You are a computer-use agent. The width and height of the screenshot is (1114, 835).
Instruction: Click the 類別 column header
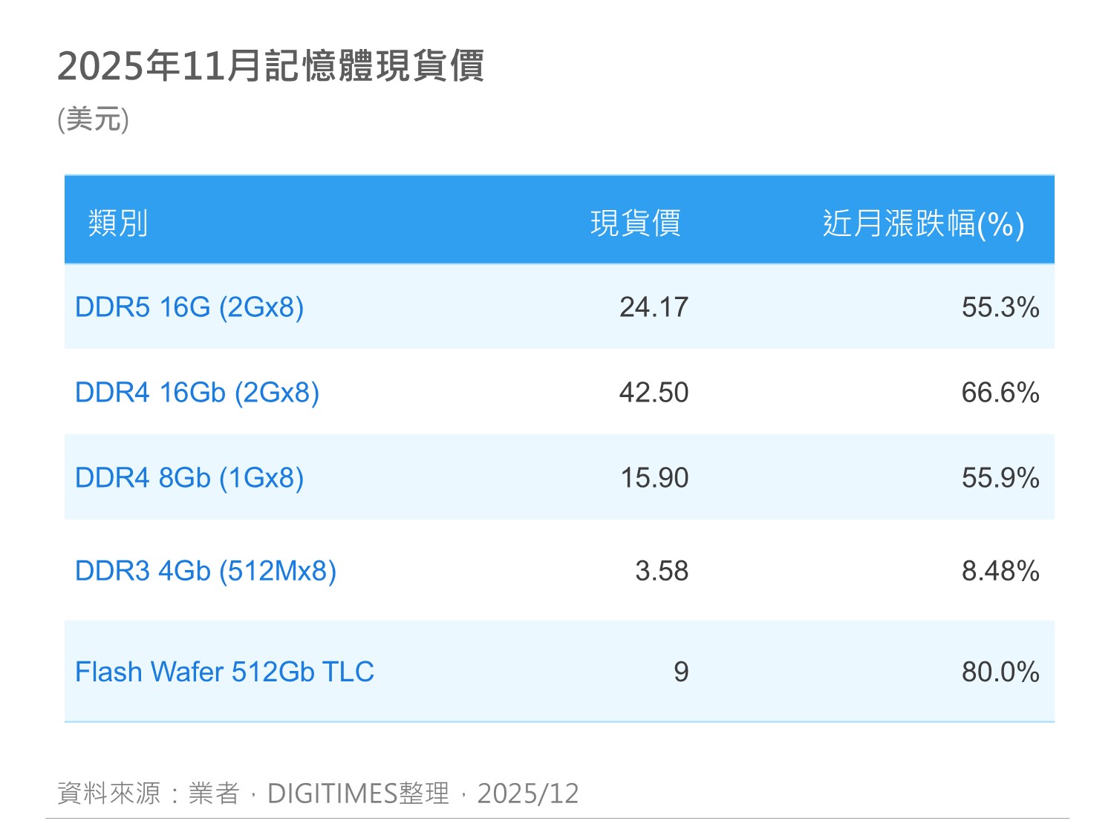click(118, 223)
